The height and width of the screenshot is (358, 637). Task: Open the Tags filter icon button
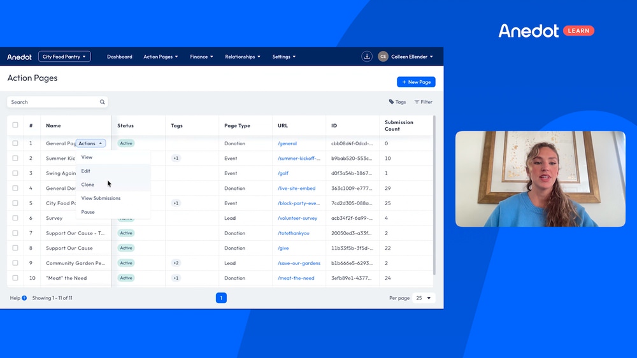pyautogui.click(x=397, y=102)
